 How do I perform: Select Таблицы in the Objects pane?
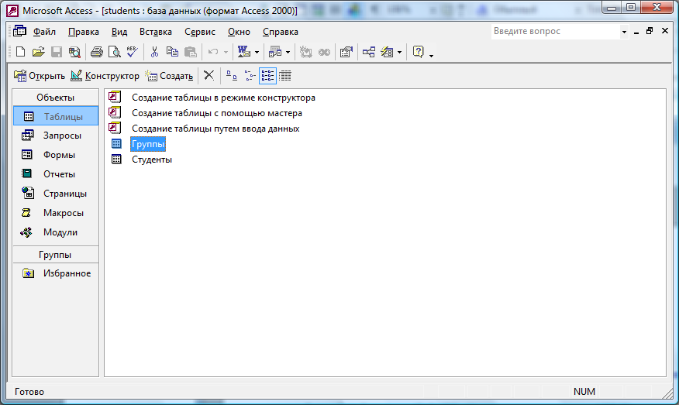click(x=56, y=116)
